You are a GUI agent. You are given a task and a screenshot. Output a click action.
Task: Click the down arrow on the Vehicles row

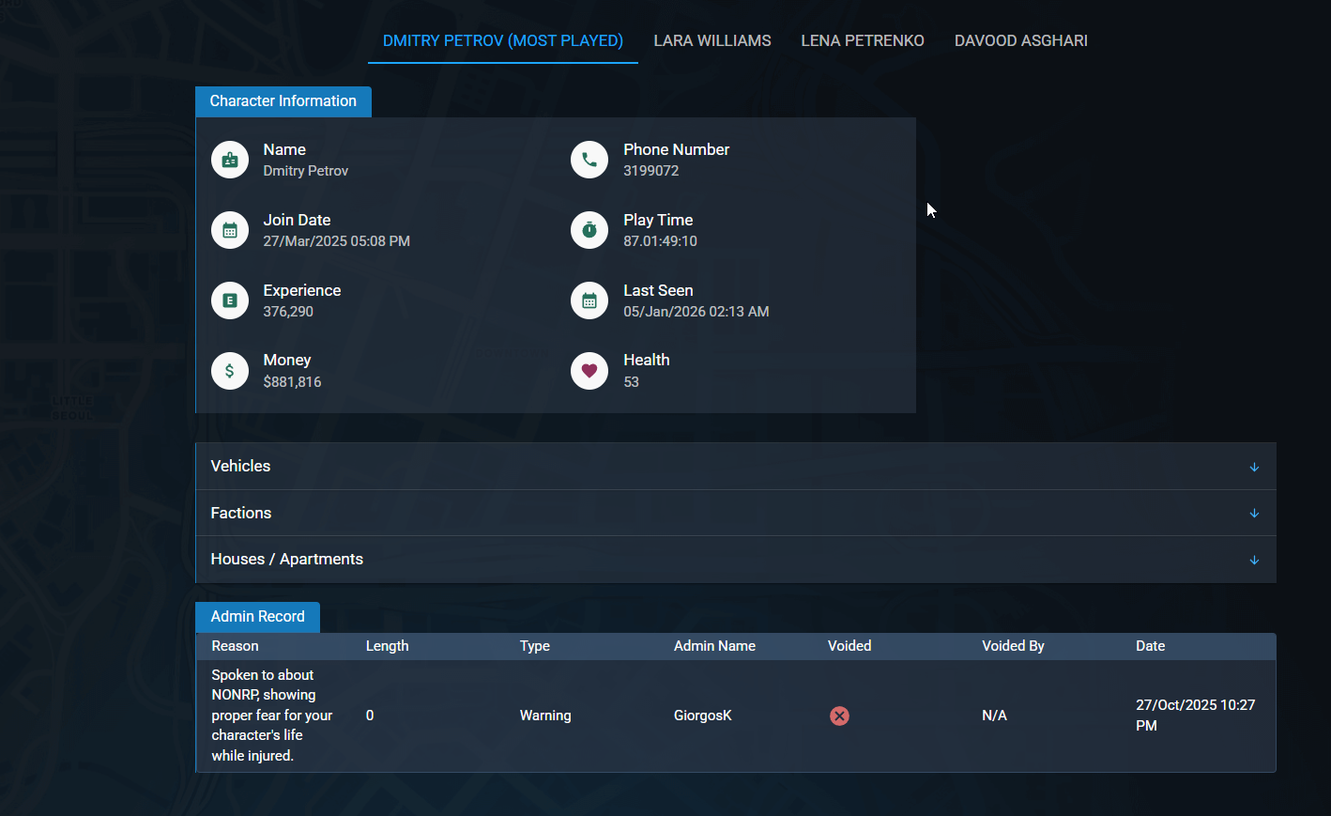(x=1254, y=467)
